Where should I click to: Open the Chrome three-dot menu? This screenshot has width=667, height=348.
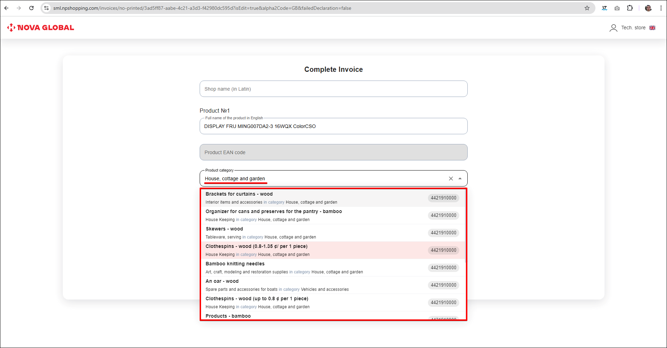coord(661,8)
